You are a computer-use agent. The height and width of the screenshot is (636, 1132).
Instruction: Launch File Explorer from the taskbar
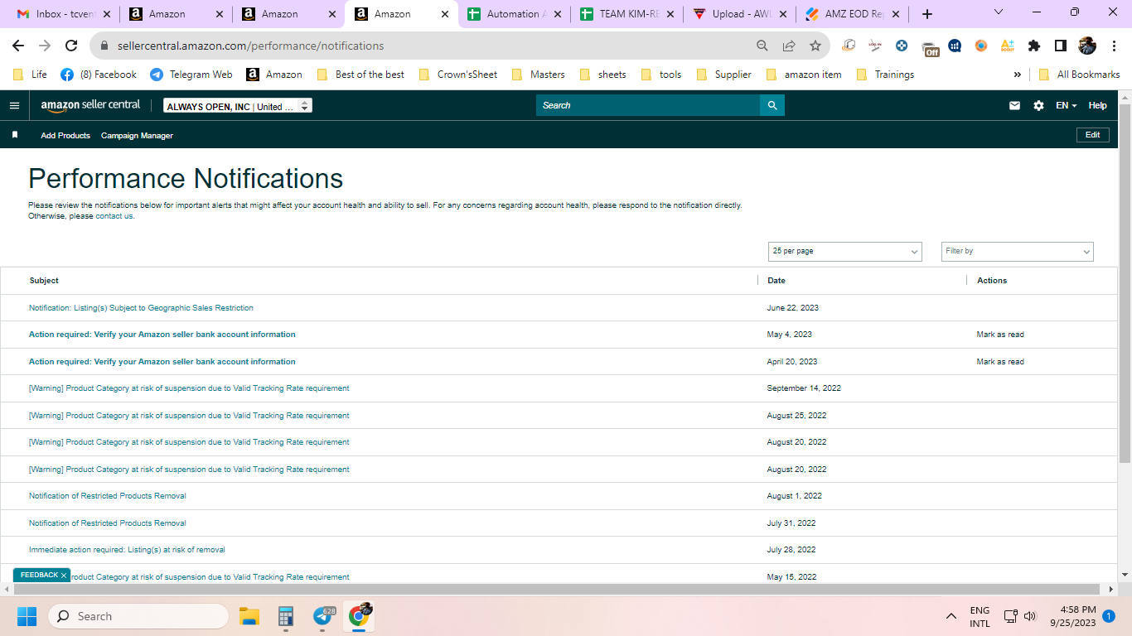249,616
